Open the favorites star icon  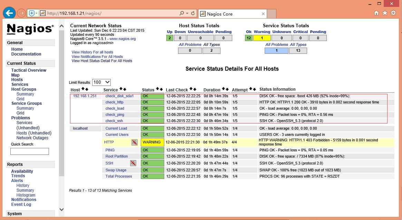click(385, 13)
